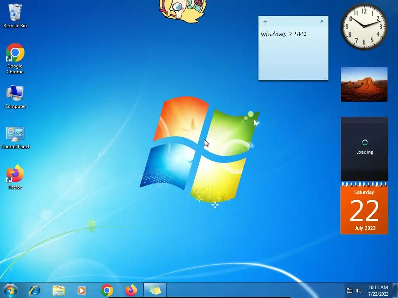The height and width of the screenshot is (298, 398).
Task: Click the Saturday 22 calendar gadget
Action: click(x=364, y=208)
